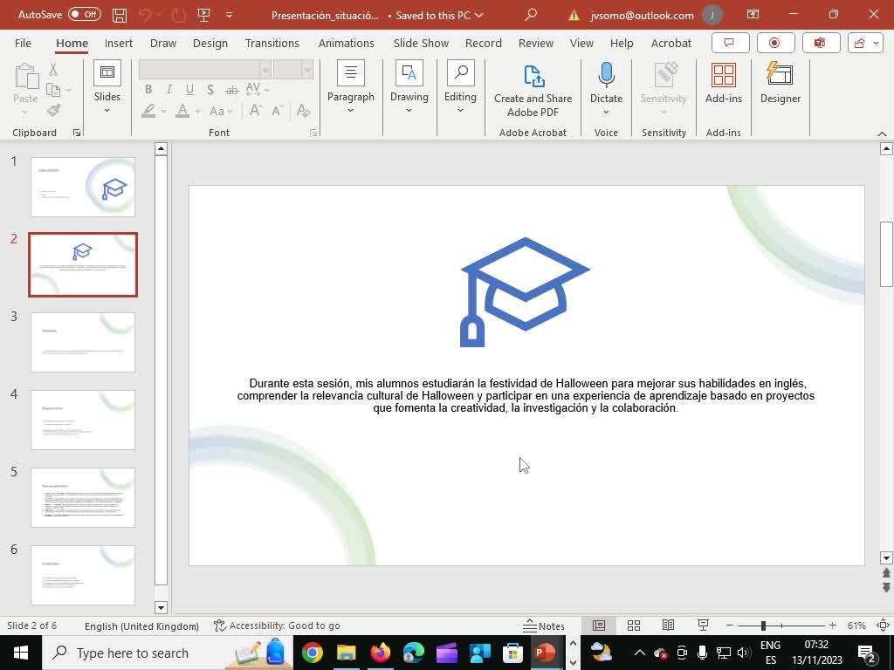
Task: Click the Dictate microphone icon
Action: [606, 77]
